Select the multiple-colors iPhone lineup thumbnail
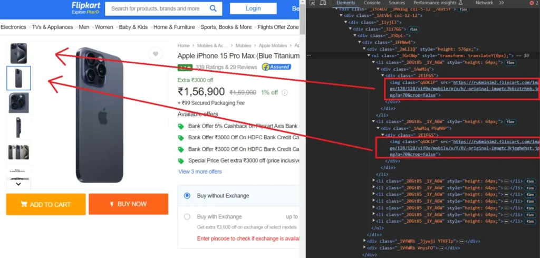This screenshot has width=540, height=258. pyautogui.click(x=18, y=152)
